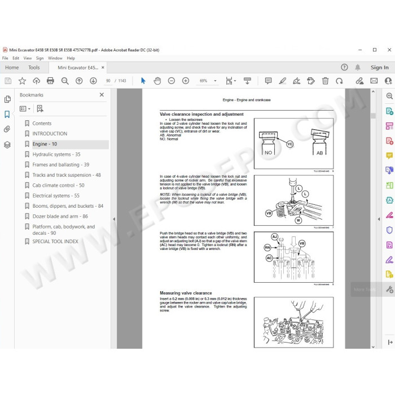
Task: Click the Sign In button
Action: [x=379, y=68]
